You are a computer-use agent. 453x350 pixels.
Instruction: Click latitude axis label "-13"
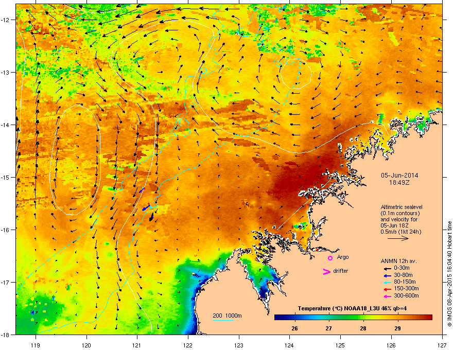5,72
